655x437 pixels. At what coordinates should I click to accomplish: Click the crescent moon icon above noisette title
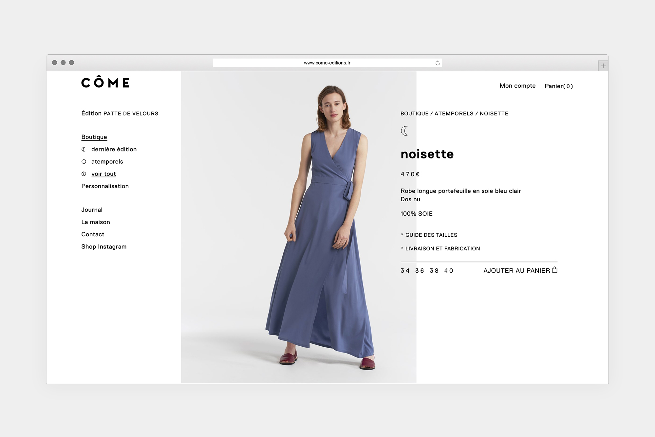point(404,131)
